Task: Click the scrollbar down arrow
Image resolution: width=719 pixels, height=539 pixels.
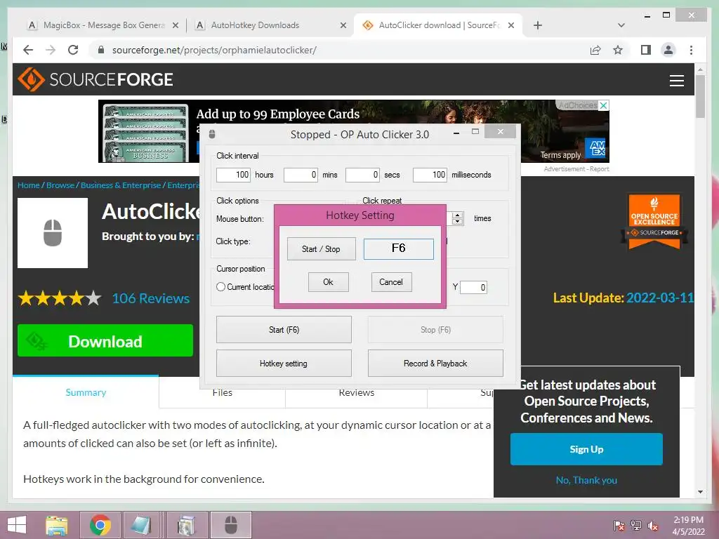Action: [x=700, y=492]
